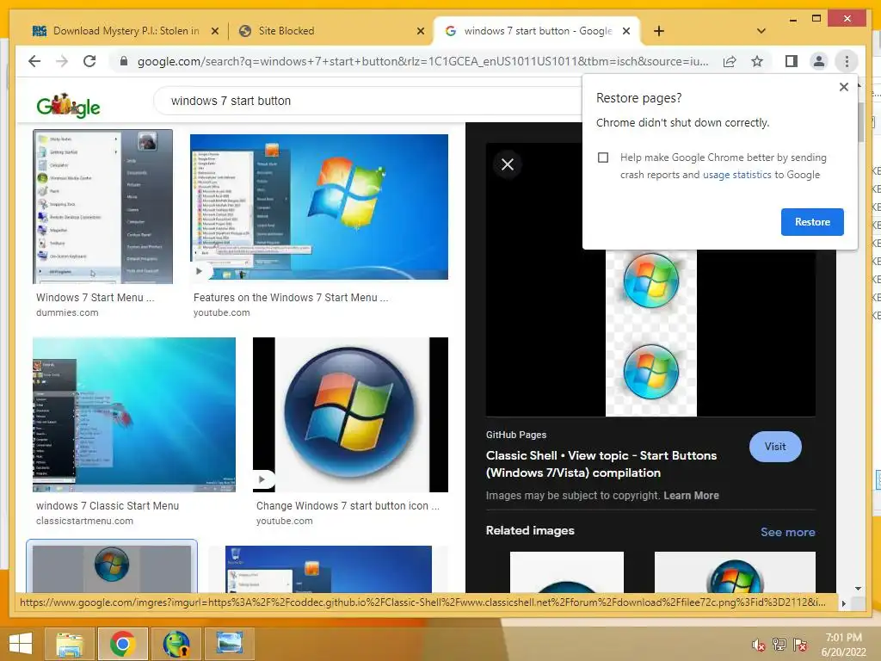Reload the current page
Viewport: 881px width, 661px height.
pos(89,61)
